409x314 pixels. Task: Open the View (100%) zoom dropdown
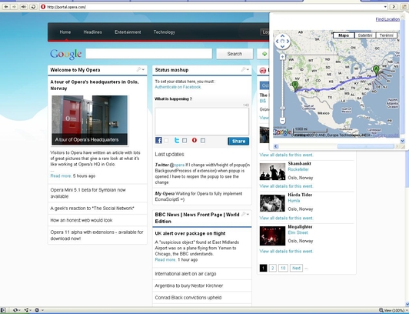(394, 310)
